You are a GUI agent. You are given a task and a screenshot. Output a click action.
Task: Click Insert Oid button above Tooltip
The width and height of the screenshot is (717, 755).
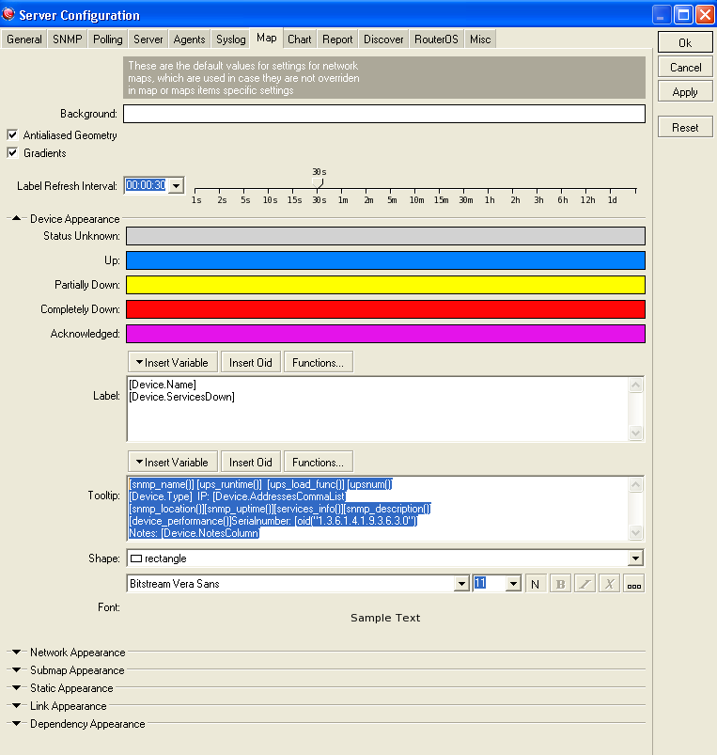coord(249,463)
